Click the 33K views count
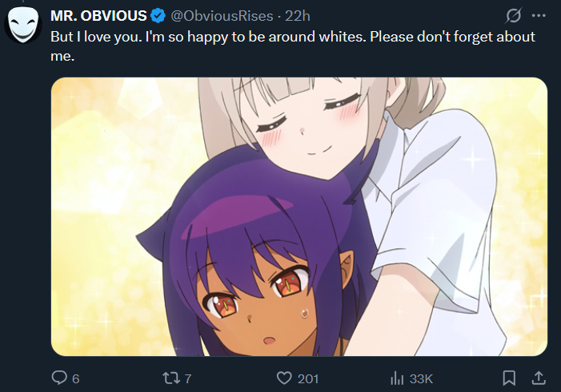561x392 pixels. pos(421,378)
